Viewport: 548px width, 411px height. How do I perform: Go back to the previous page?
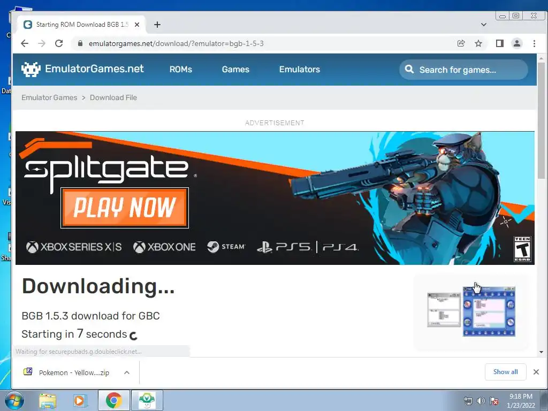point(25,43)
